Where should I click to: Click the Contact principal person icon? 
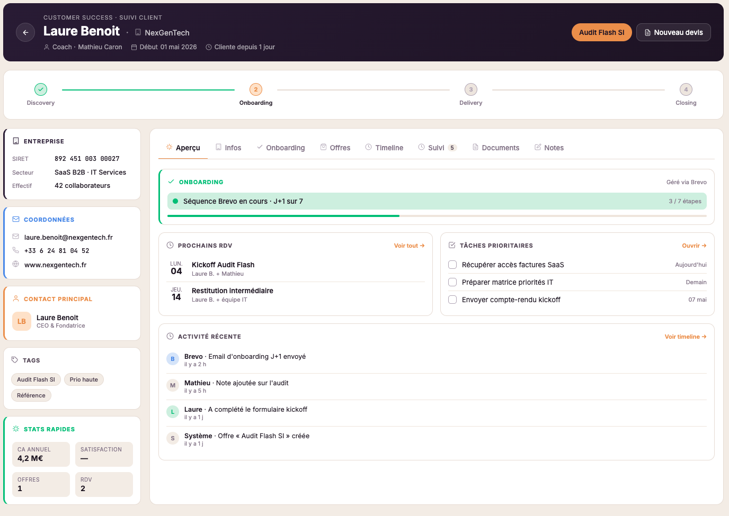tap(16, 298)
